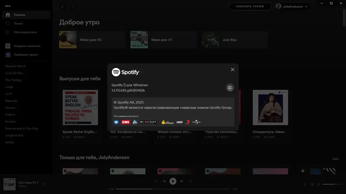The image size is (346, 194).
Task: Open Anitek playlist
Action: pos(10,143)
